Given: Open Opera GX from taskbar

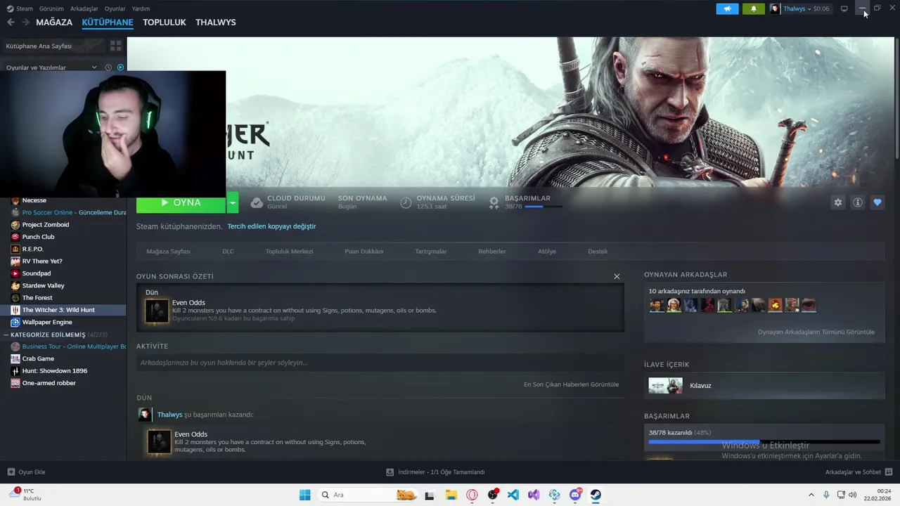Looking at the screenshot, I should pos(472,495).
